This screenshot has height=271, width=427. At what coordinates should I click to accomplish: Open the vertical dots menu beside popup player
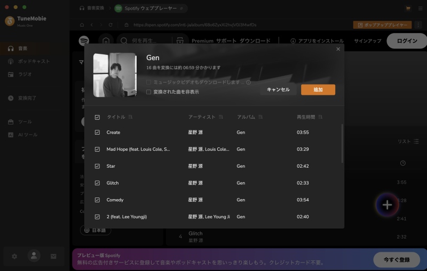(x=418, y=24)
